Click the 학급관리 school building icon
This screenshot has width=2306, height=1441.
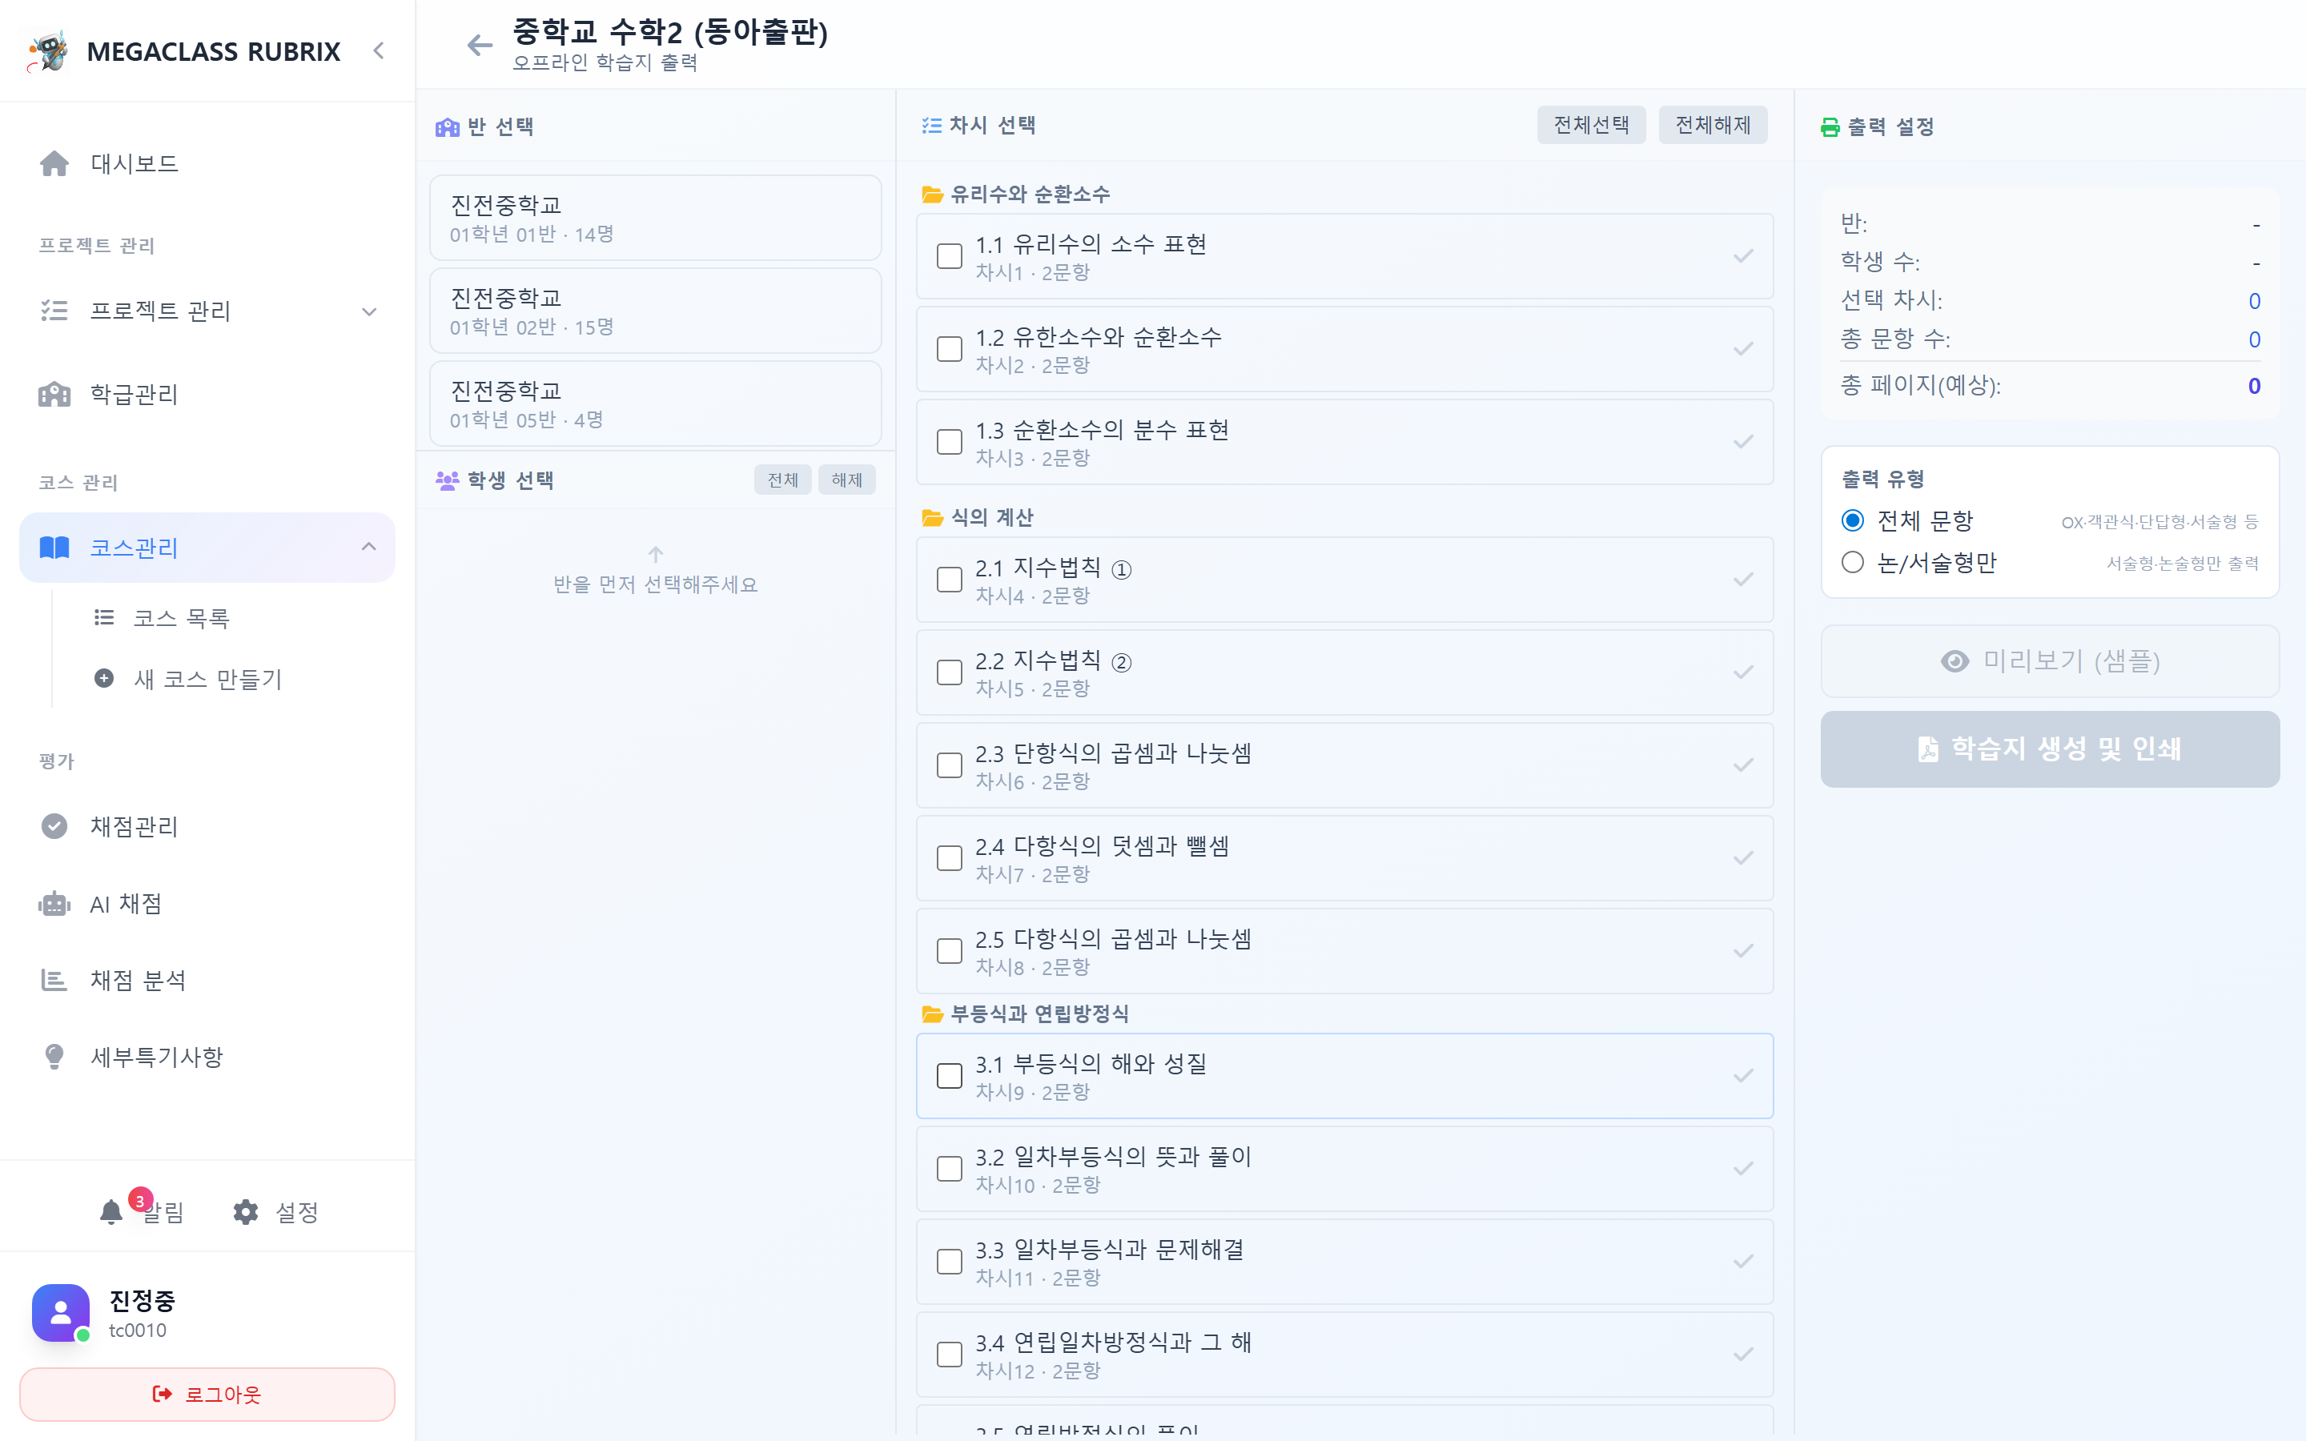click(55, 394)
